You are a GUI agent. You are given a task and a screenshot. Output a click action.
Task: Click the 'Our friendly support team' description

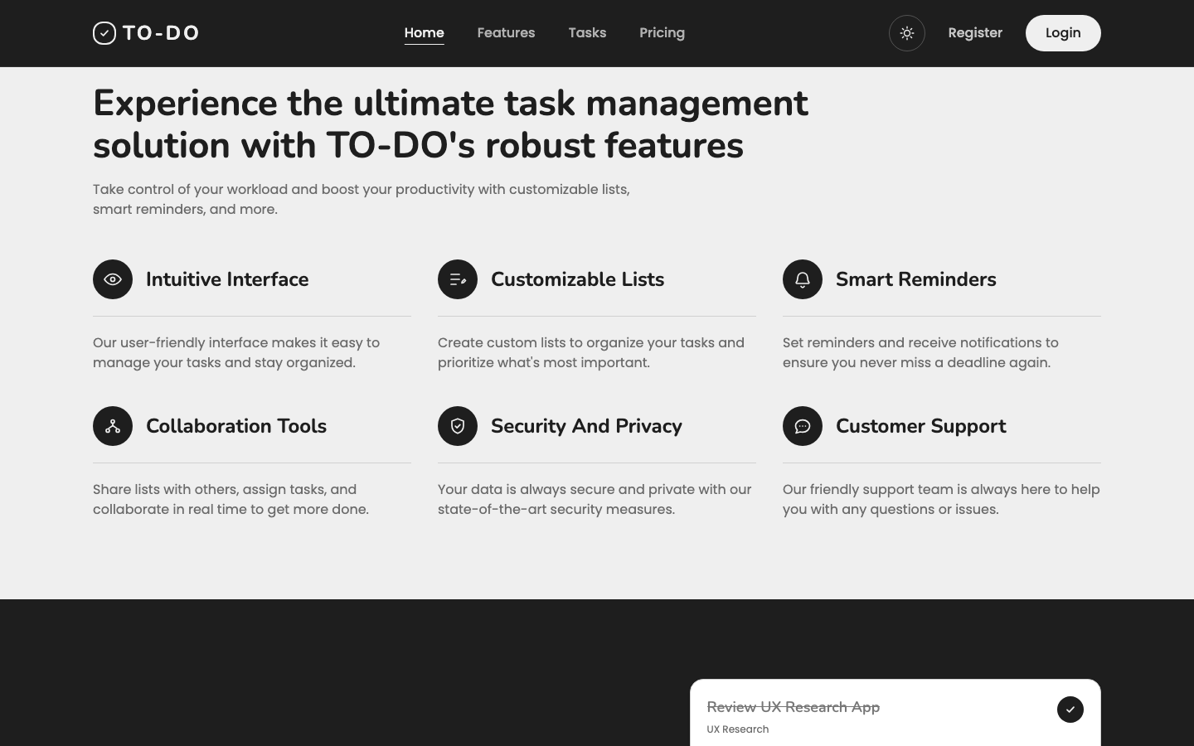click(x=941, y=499)
